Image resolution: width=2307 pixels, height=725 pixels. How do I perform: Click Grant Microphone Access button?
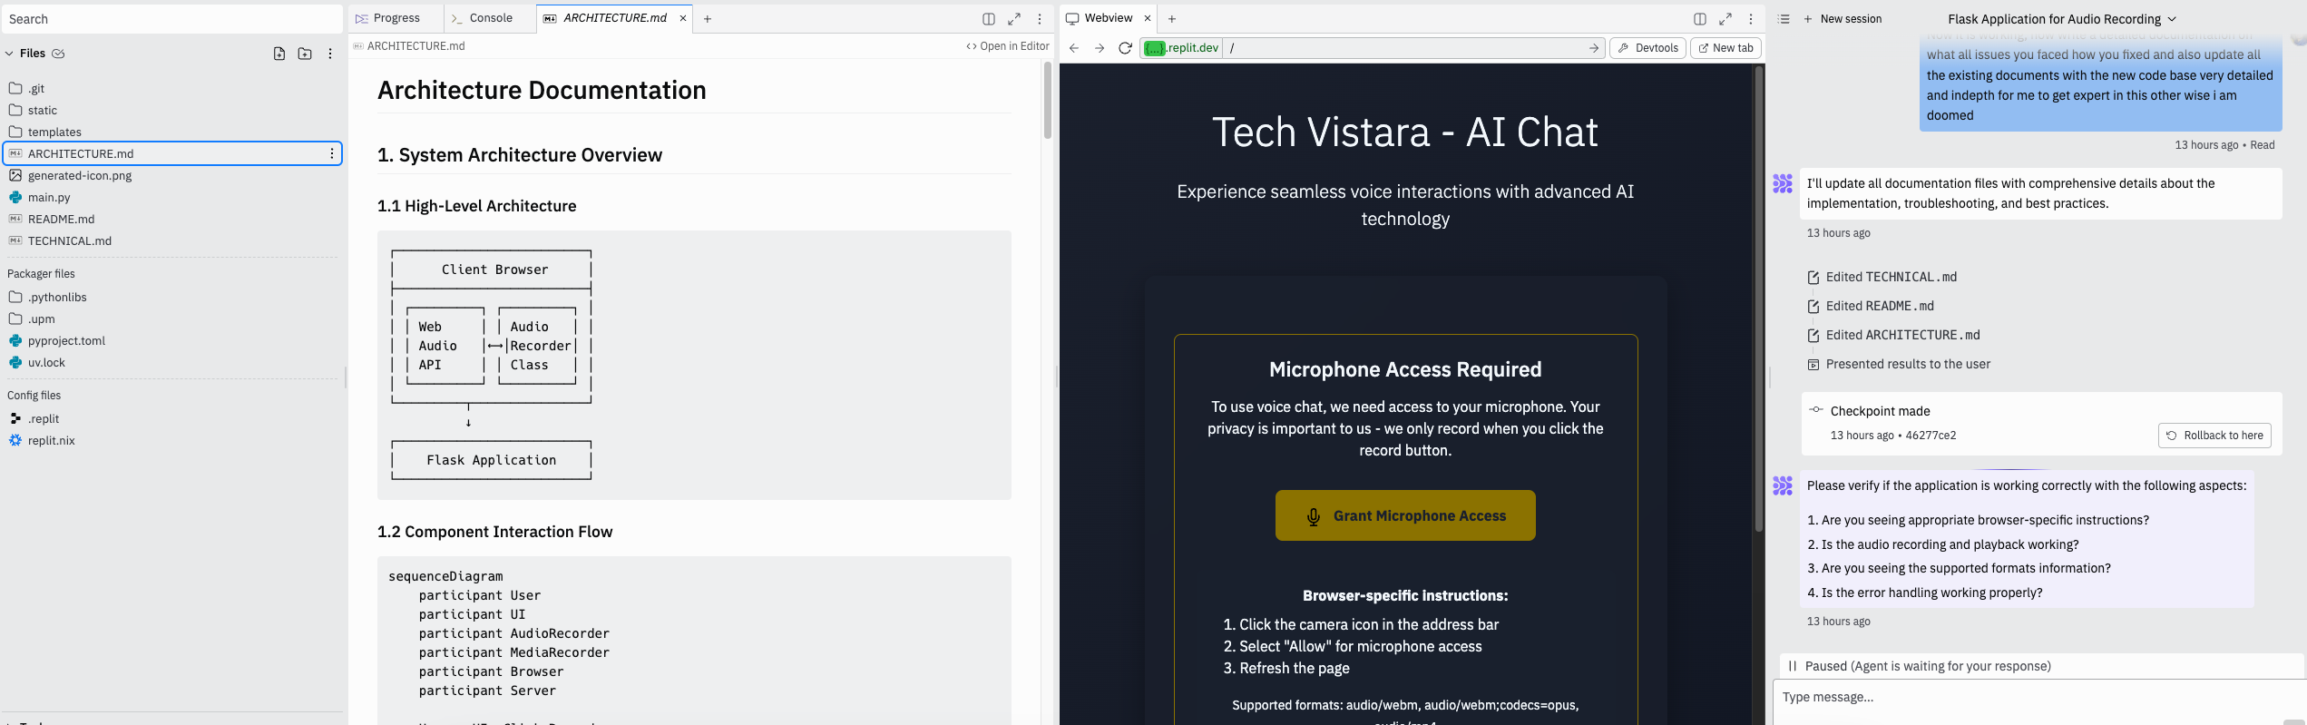pyautogui.click(x=1405, y=515)
